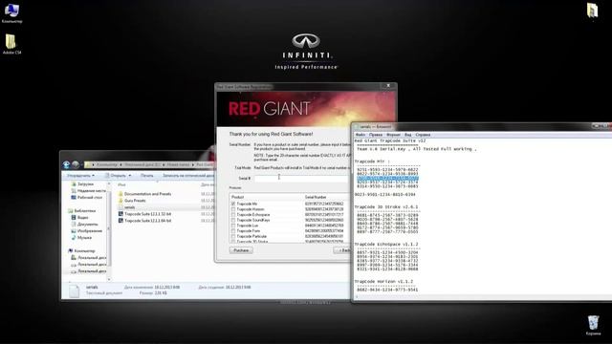The image size is (612, 344).
Task: Open the folder icon at top-right desktop corner
Action: click(592, 11)
